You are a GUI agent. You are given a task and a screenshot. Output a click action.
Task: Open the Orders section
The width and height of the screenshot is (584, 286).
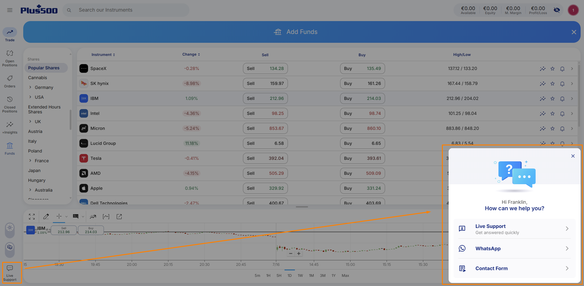10,82
